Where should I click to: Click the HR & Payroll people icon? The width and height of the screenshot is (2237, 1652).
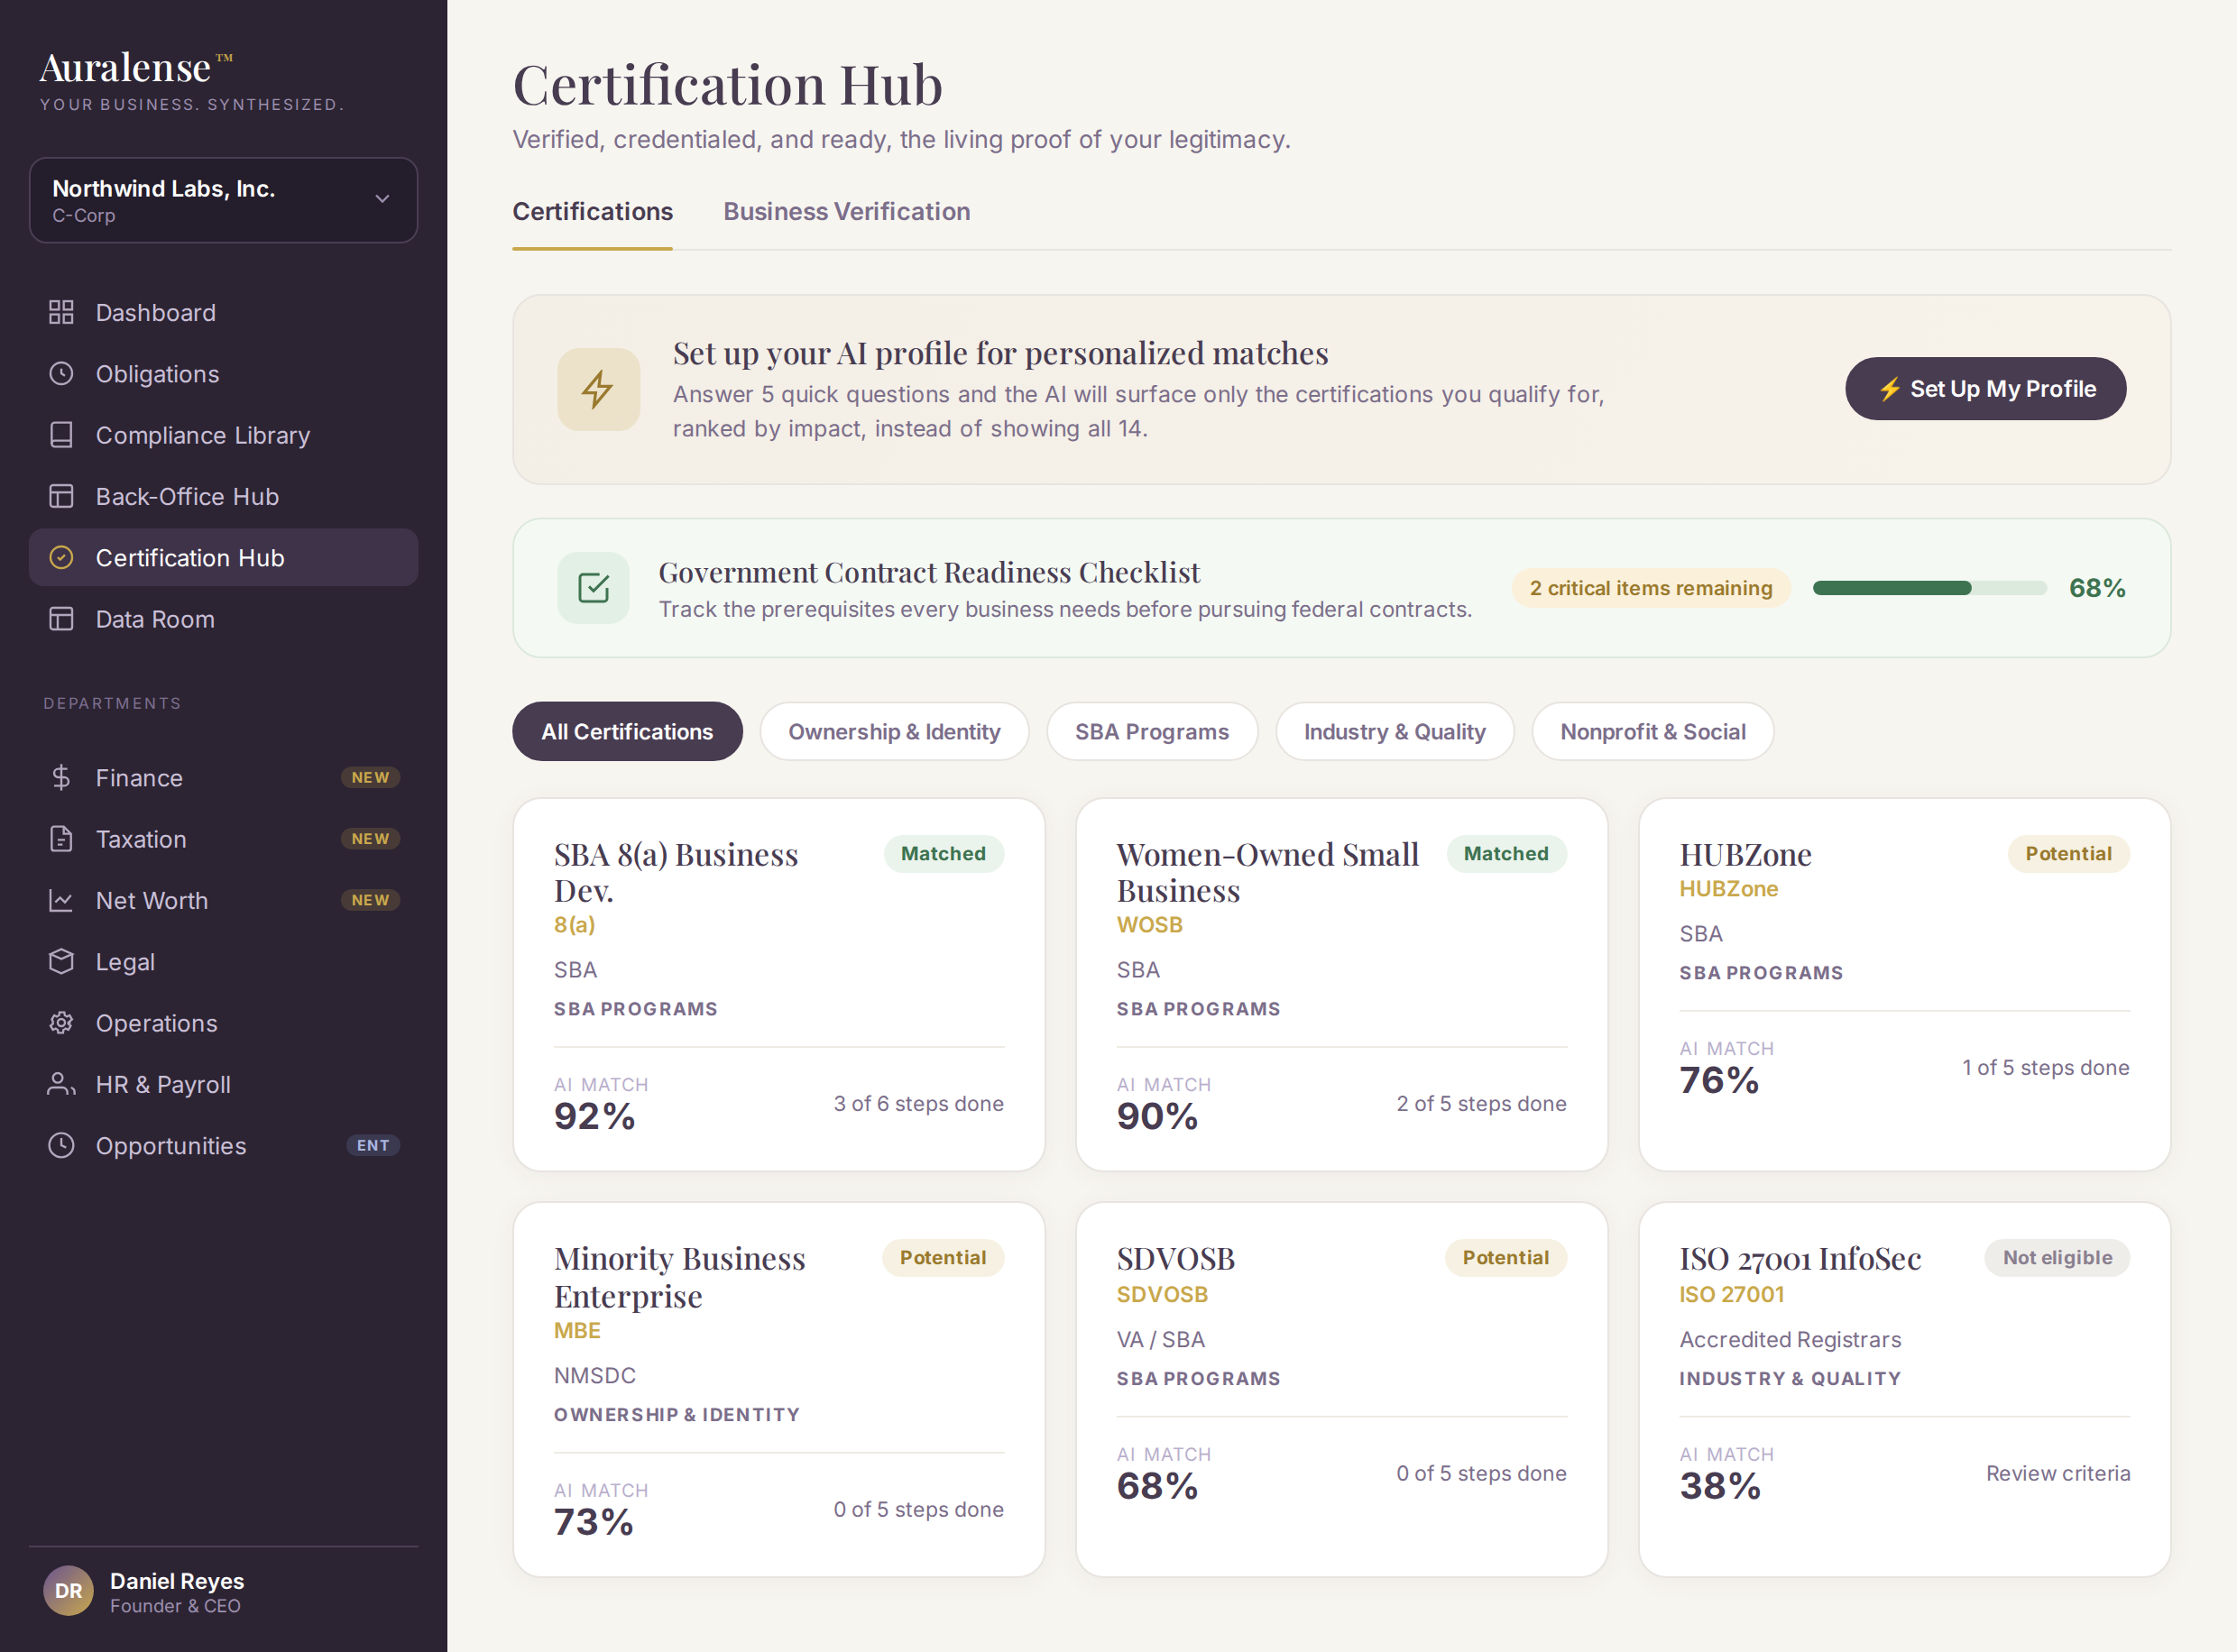pyautogui.click(x=61, y=1084)
